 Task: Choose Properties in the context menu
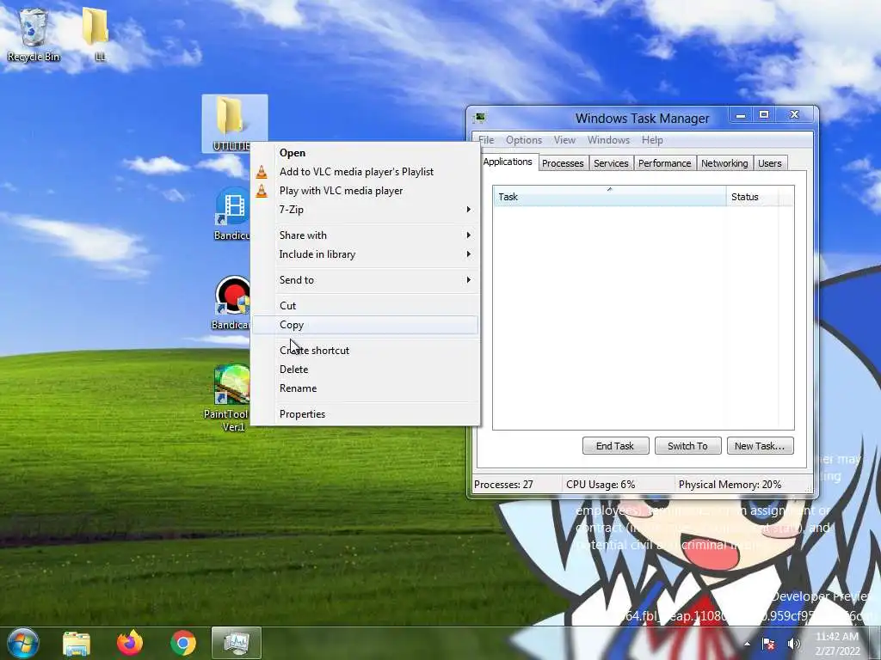point(365,414)
